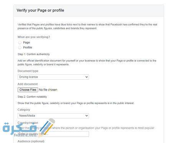This screenshot has height=143, width=184.
Task: Open the Driving licence document type dropdown
Action: (53, 77)
